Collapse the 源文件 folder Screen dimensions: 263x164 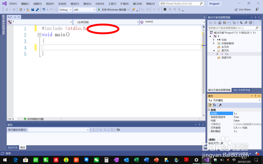[x=214, y=50]
